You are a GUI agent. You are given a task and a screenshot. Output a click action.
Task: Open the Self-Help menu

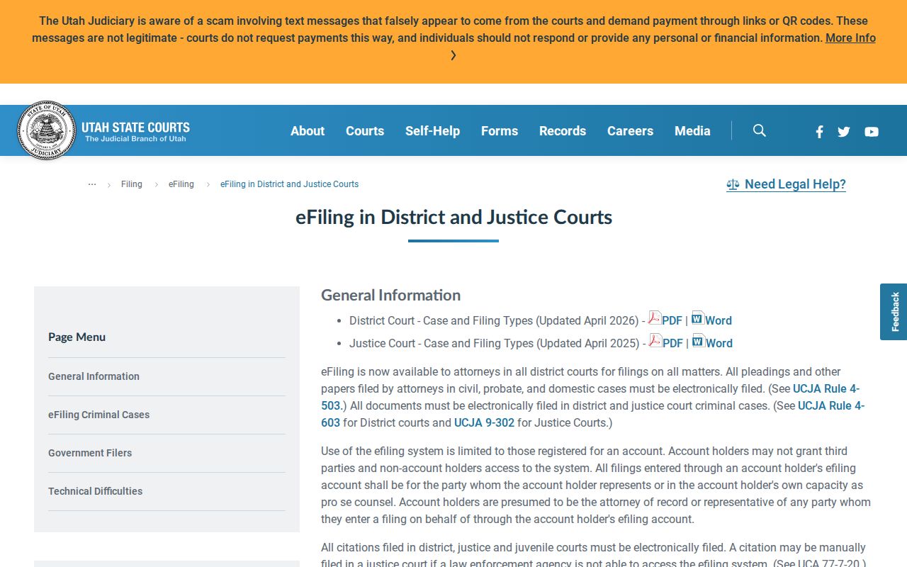432,130
